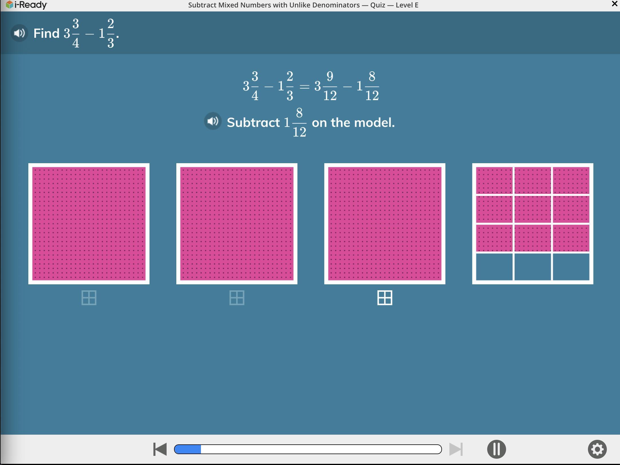Skip forward to the next step
The image size is (620, 465).
point(456,449)
